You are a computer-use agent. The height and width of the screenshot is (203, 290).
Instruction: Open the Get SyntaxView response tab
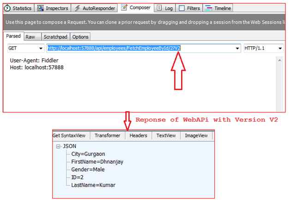pyautogui.click(x=69, y=135)
